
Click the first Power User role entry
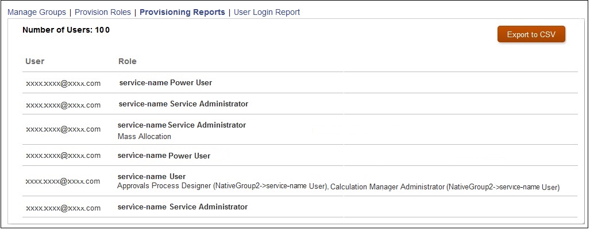point(165,83)
